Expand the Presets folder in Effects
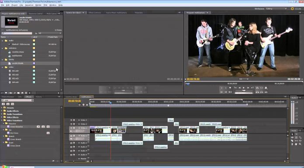The width and height of the screenshot is (304, 168). click(x=2, y=108)
